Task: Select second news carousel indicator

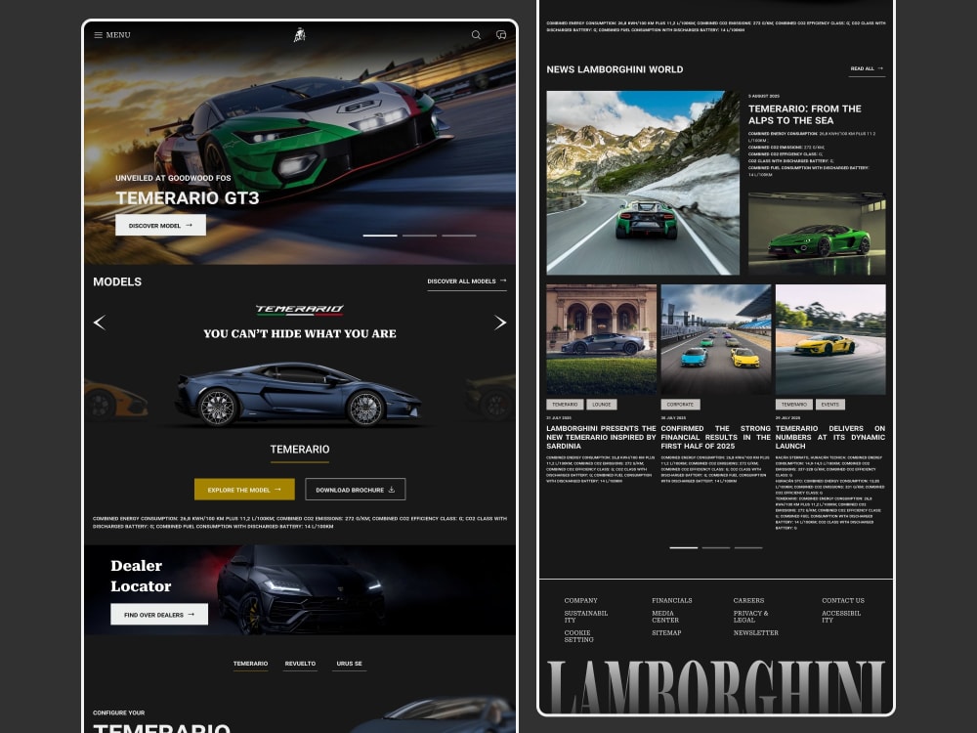Action: click(x=716, y=548)
